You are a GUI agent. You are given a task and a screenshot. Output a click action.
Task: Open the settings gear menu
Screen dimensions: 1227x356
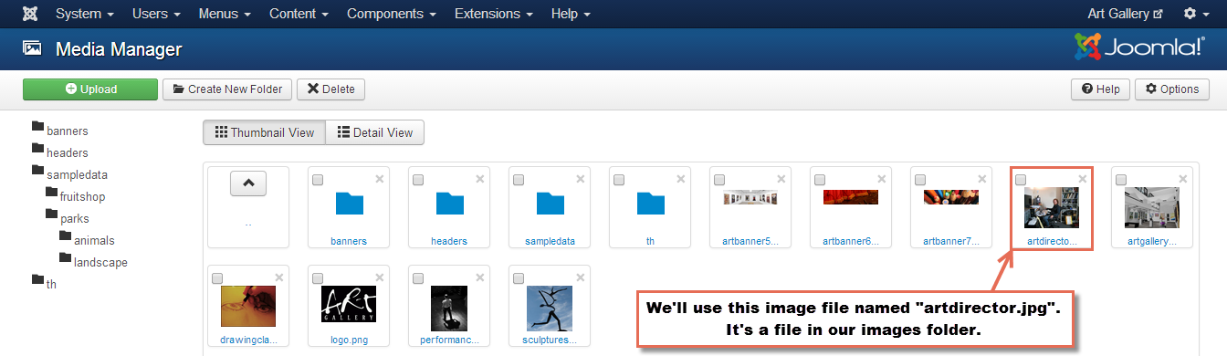click(1196, 15)
